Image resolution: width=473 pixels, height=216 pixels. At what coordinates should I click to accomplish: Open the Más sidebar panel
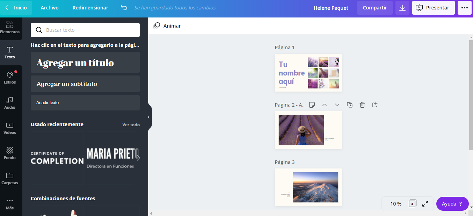(10, 203)
